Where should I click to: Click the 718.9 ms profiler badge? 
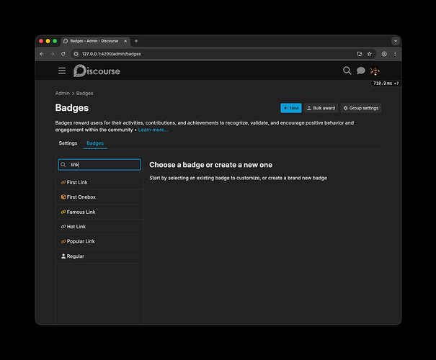tap(386, 84)
